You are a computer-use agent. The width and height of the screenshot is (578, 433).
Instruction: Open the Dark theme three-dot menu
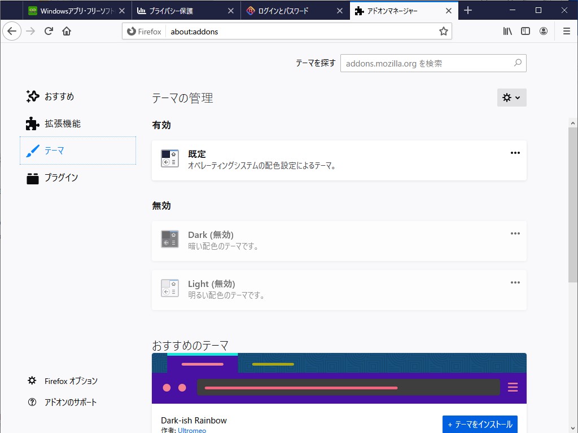pyautogui.click(x=515, y=233)
